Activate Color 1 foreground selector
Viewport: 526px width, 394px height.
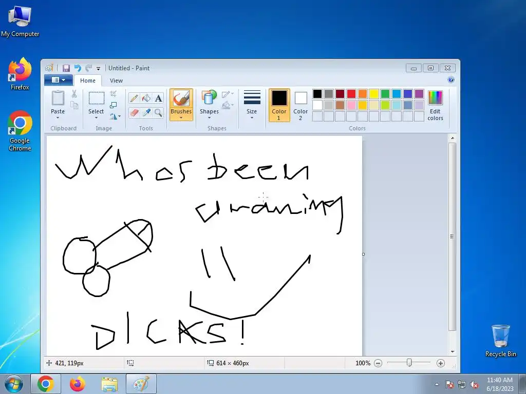(x=279, y=105)
